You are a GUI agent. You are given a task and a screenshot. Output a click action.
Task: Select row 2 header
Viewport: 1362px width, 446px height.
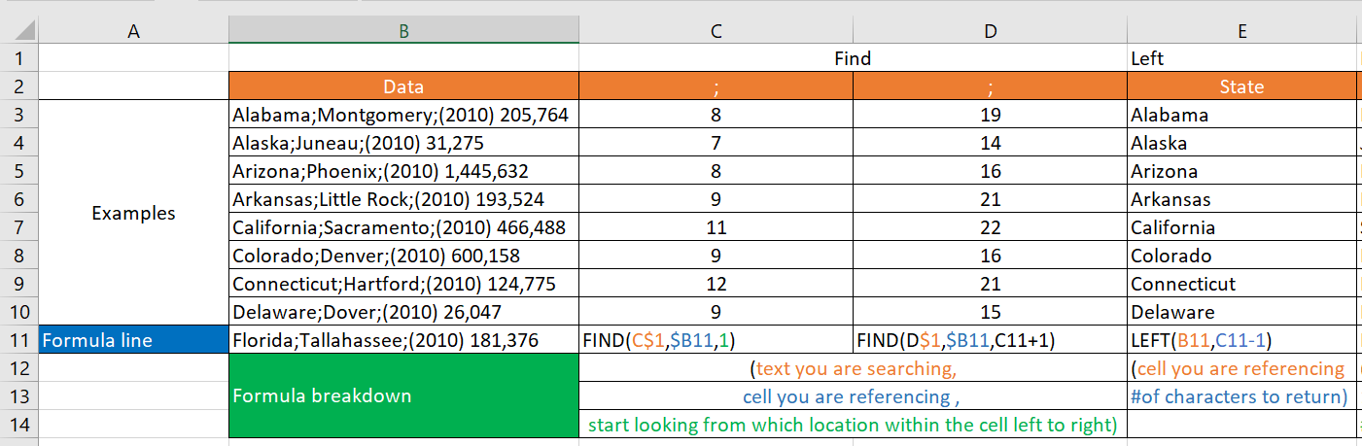point(18,86)
